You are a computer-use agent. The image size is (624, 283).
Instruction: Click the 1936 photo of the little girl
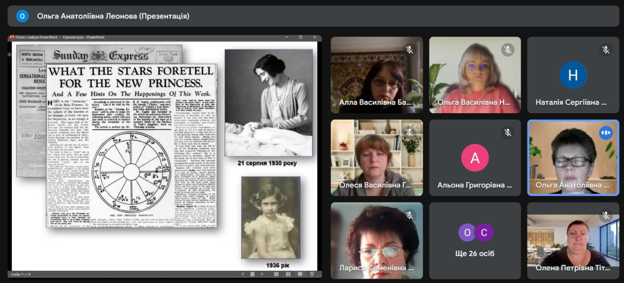(271, 218)
